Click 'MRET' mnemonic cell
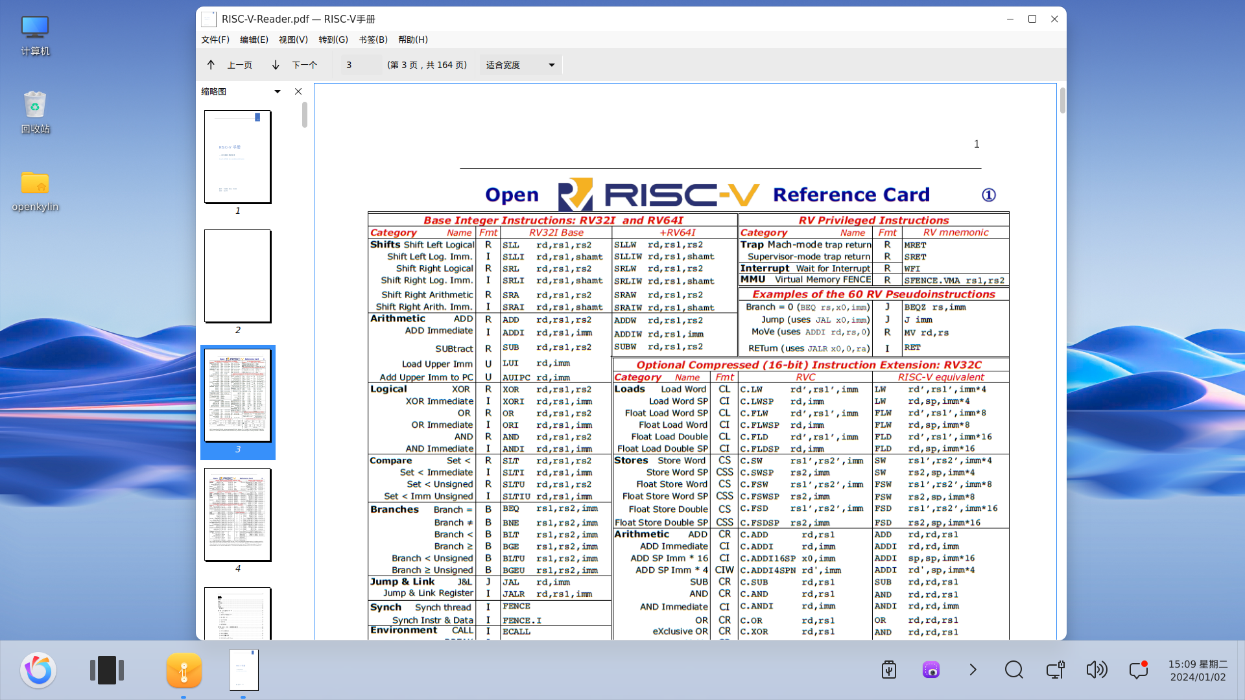Image resolution: width=1245 pixels, height=700 pixels. (915, 245)
